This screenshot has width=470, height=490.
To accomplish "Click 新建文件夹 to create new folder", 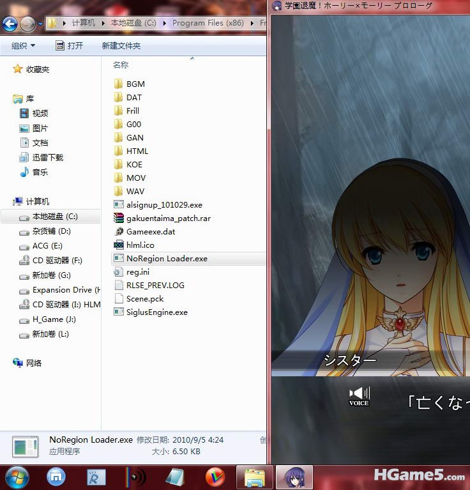I will click(121, 46).
